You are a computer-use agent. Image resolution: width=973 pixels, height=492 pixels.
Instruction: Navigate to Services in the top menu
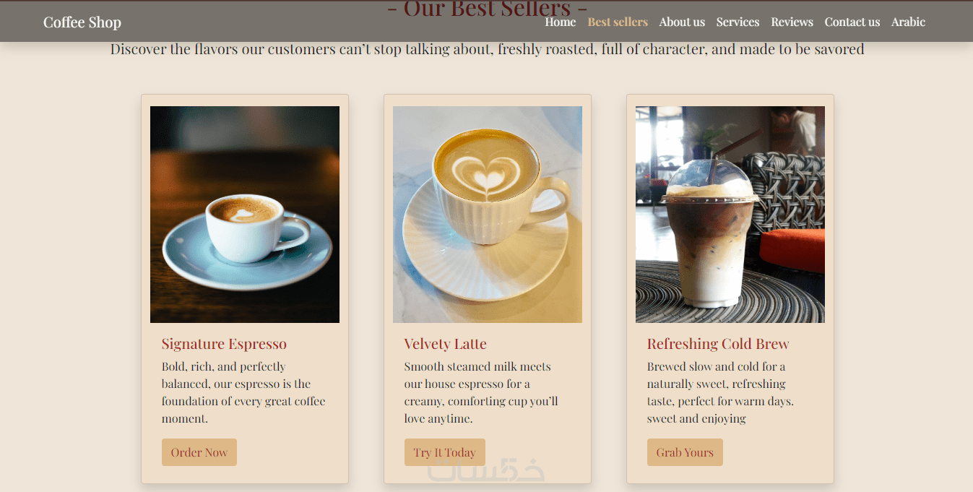(738, 22)
